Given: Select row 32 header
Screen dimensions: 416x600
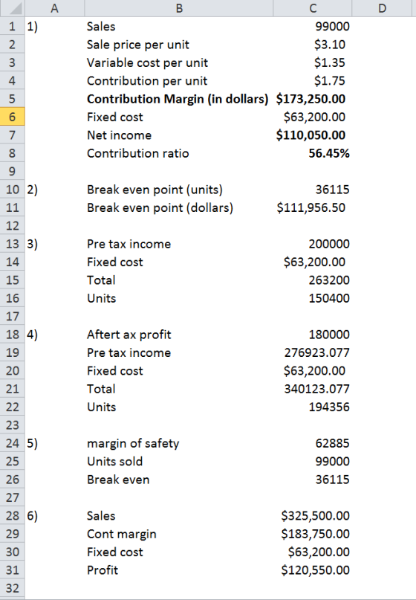Looking at the screenshot, I should point(12,588).
